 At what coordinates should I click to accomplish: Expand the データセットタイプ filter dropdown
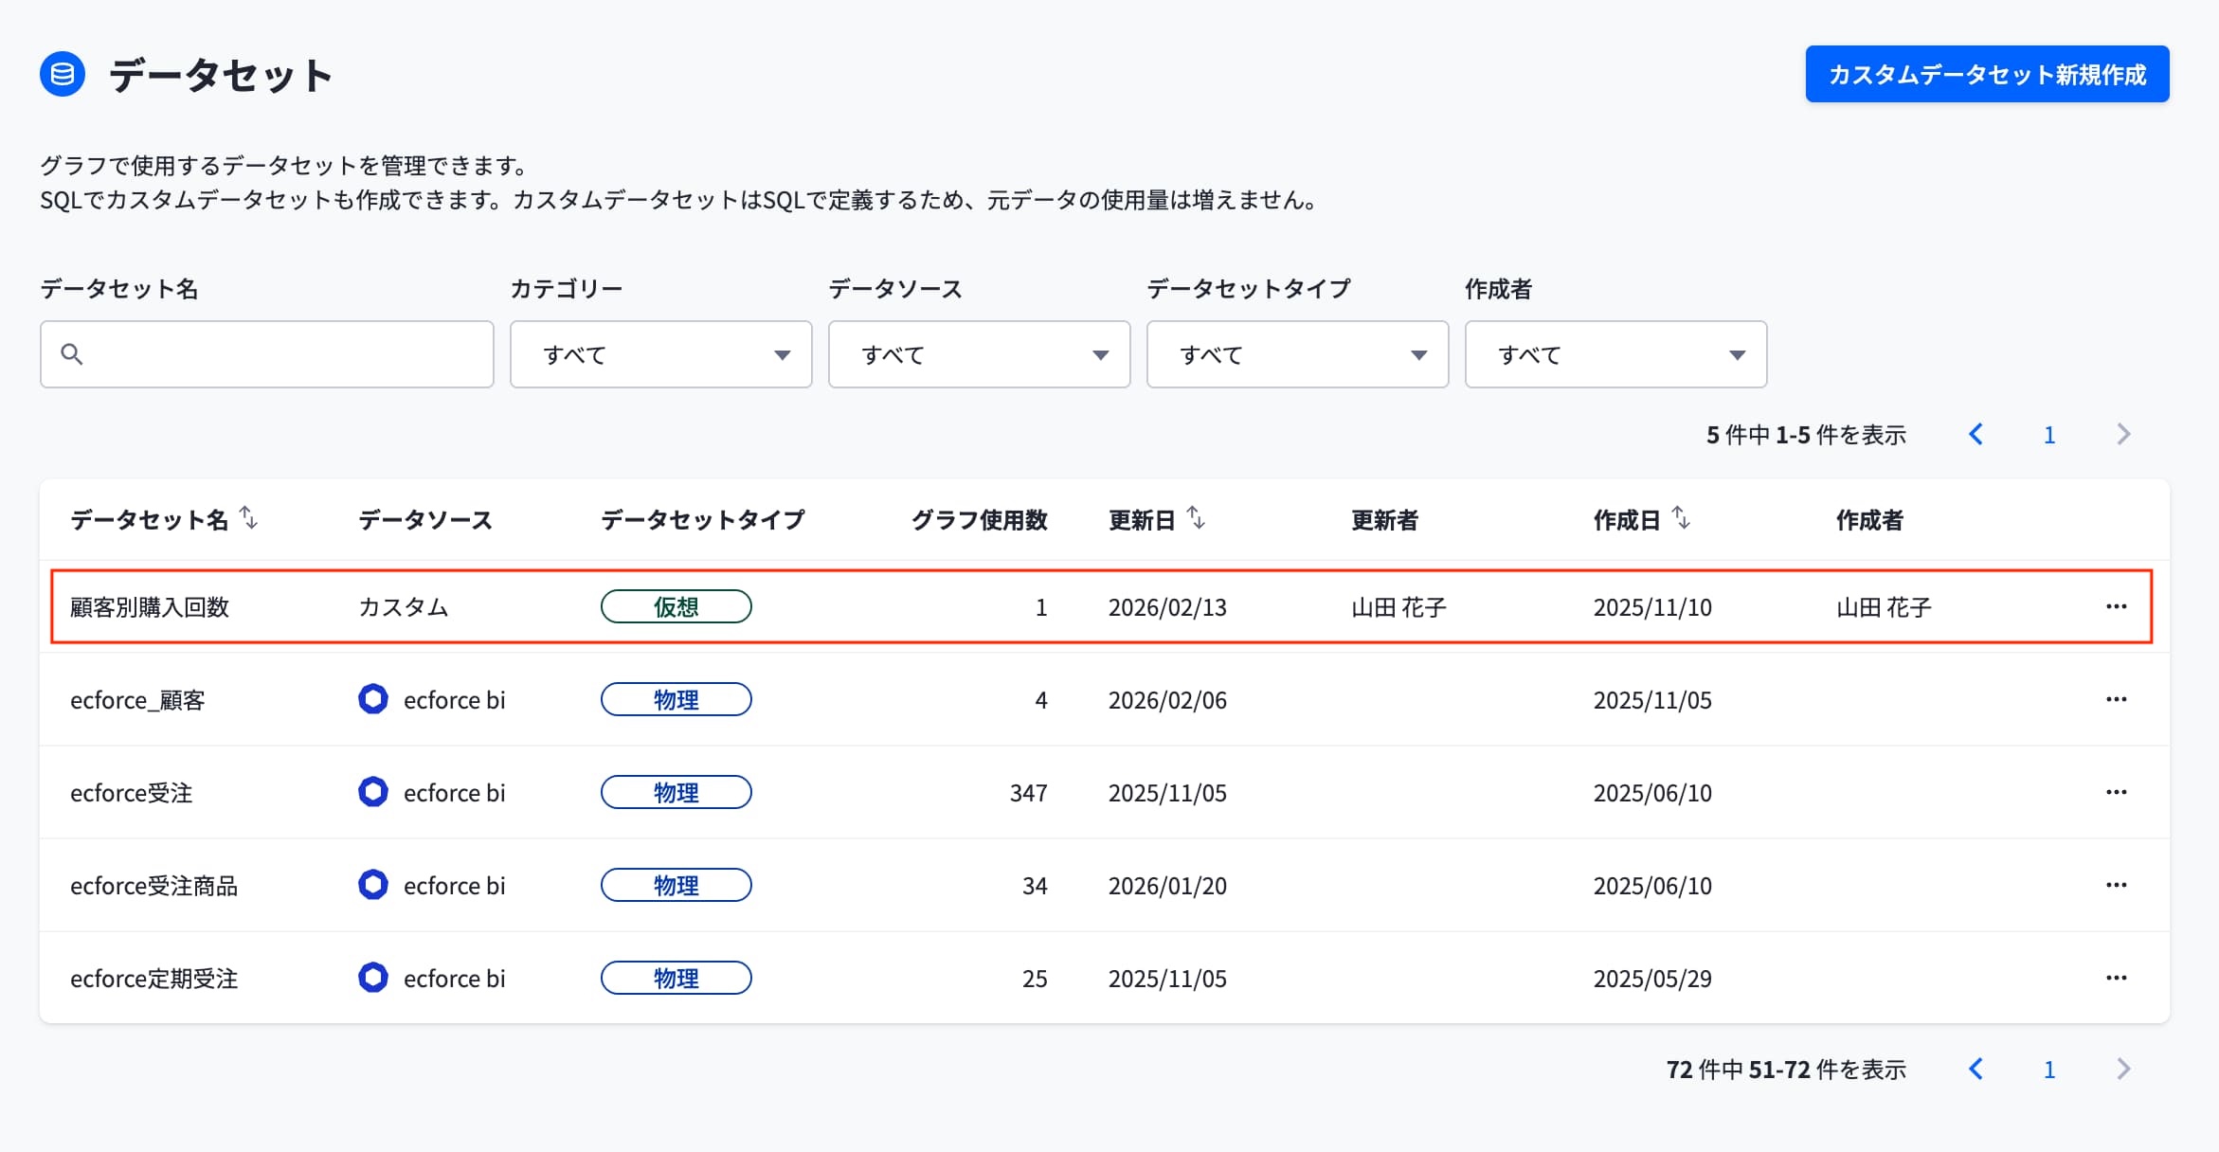1297,354
